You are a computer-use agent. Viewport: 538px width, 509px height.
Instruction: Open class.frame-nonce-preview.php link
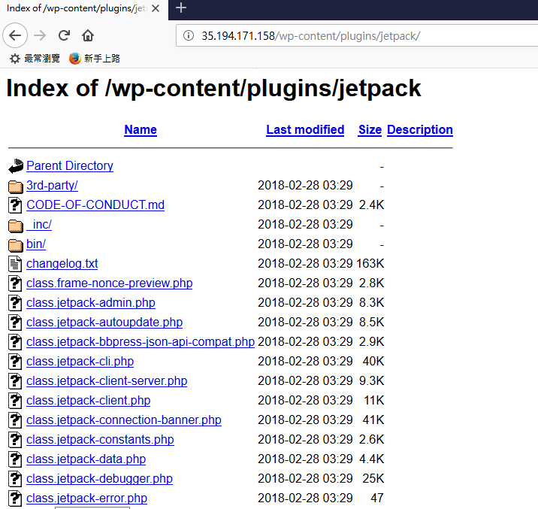(x=110, y=283)
